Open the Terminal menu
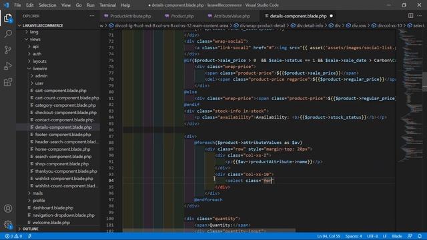Image resolution: width=427 pixels, height=240 pixels. 107,5
